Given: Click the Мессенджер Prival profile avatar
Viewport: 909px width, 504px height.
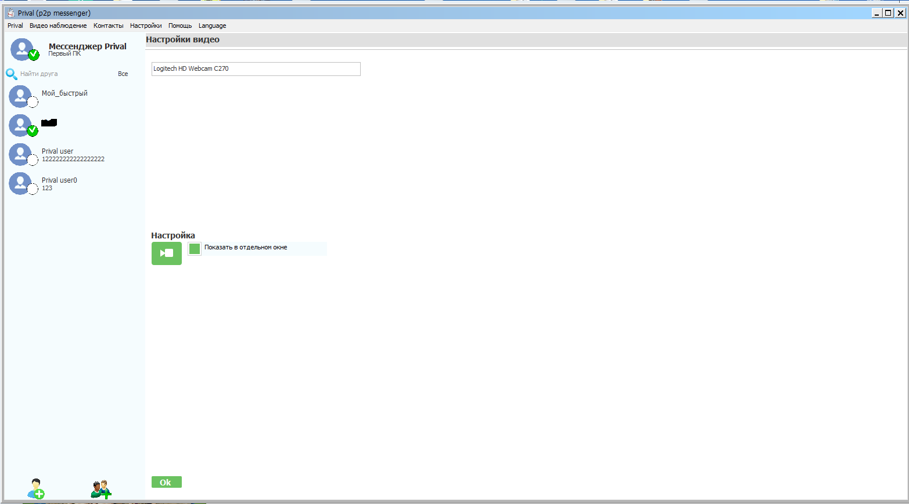Looking at the screenshot, I should (23, 49).
